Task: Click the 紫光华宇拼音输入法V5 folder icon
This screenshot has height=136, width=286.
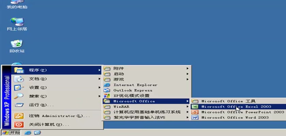Action: pyautogui.click(x=107, y=117)
